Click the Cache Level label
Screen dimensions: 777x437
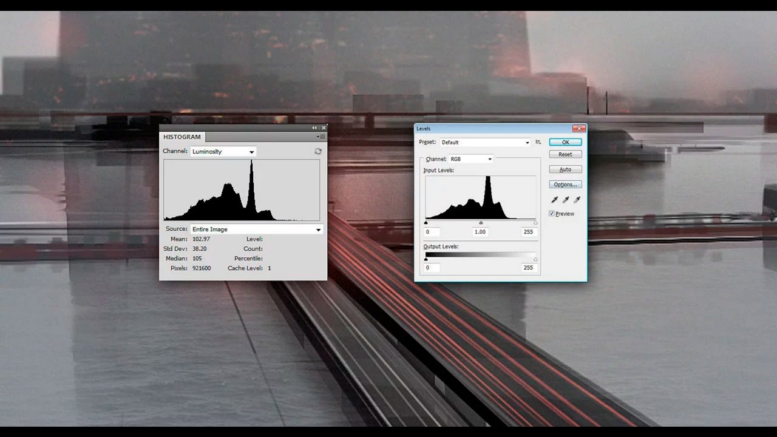(245, 268)
